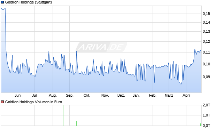Click the 'Feb.' month label
216x129 pixels.
click(x=153, y=95)
